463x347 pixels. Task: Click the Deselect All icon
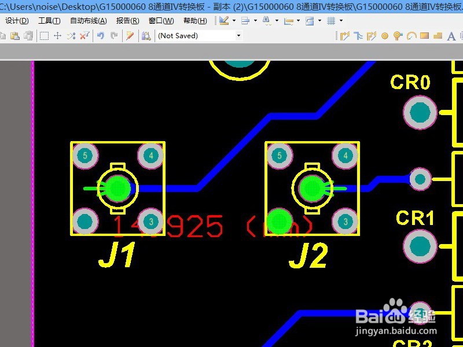71,36
